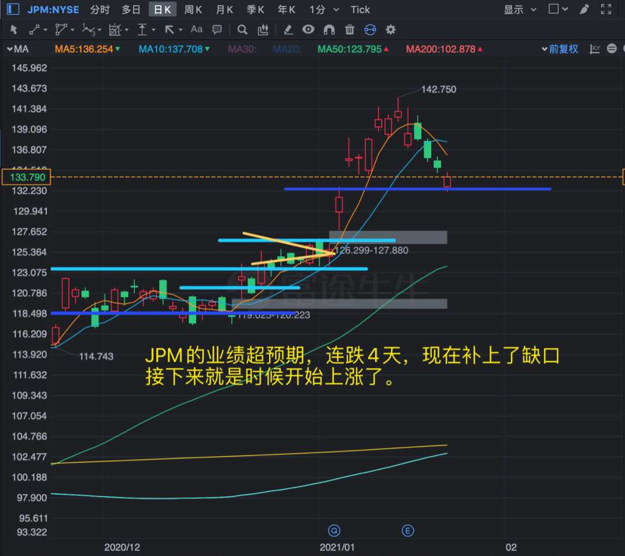Open Fibonacci tool dropdown arrow

coord(126,30)
